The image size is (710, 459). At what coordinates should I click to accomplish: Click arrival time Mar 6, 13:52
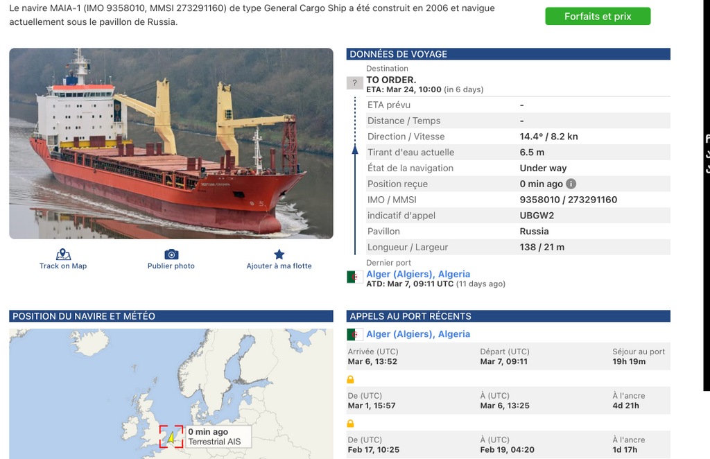click(372, 362)
